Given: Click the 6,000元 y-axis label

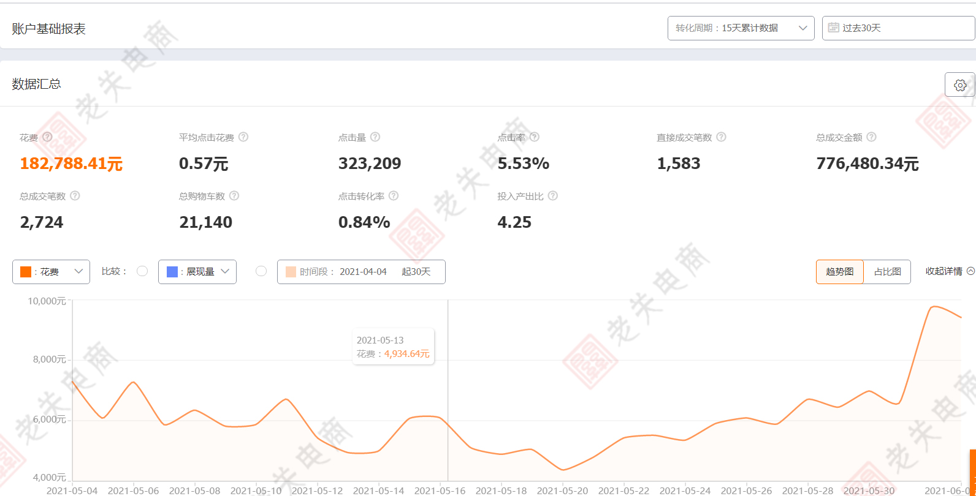Looking at the screenshot, I should pos(49,419).
